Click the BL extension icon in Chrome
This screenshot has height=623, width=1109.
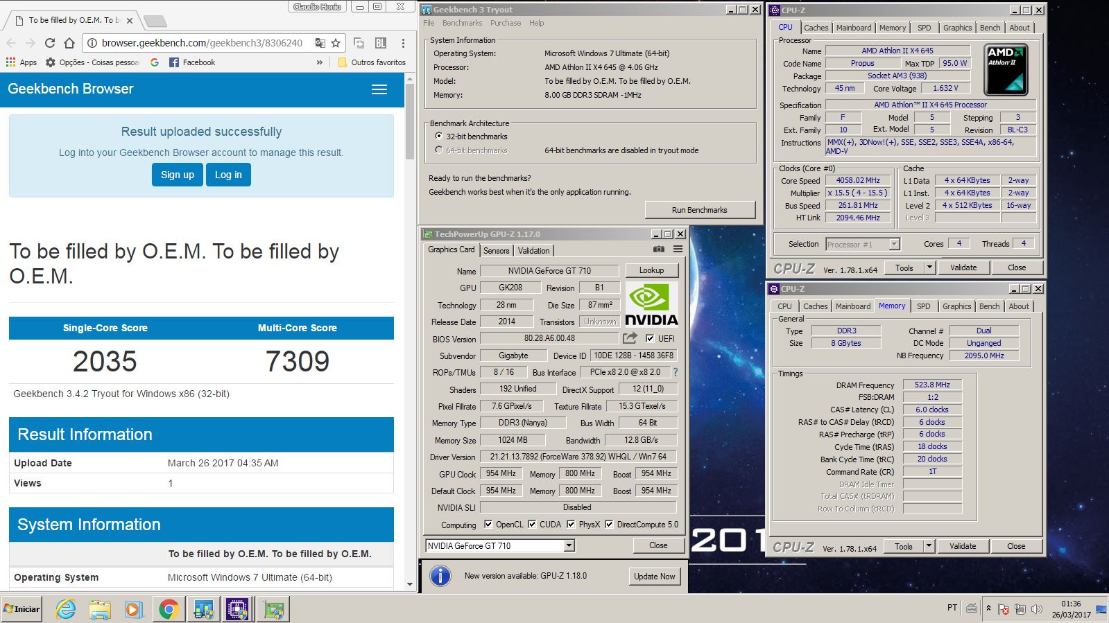click(381, 43)
